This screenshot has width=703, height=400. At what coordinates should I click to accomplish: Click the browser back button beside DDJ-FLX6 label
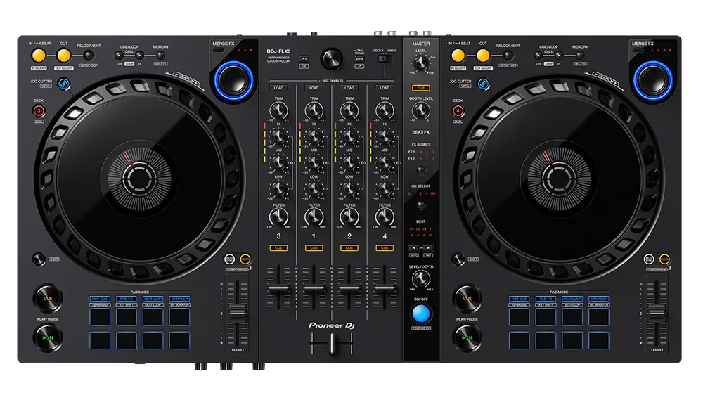pyautogui.click(x=304, y=59)
